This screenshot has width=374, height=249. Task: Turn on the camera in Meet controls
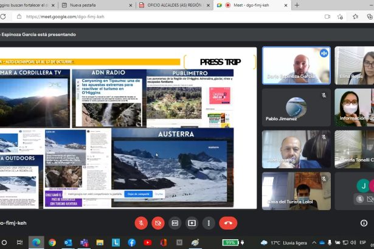pos(158,223)
